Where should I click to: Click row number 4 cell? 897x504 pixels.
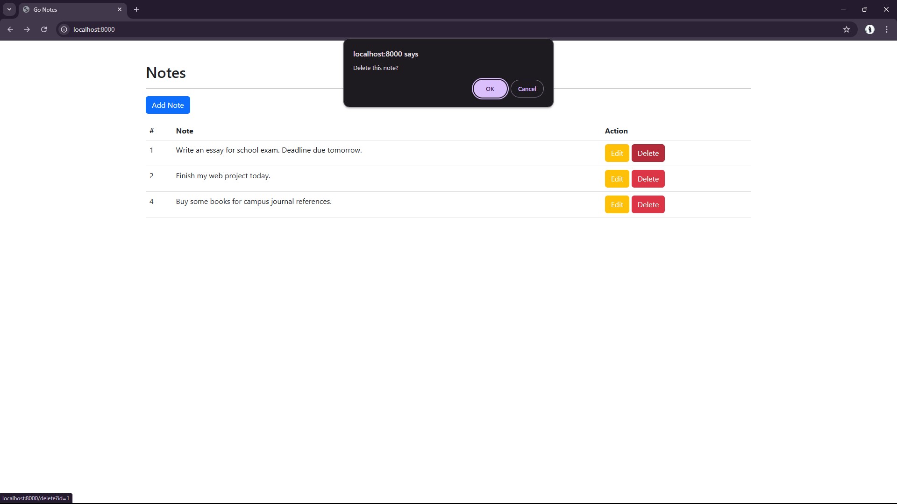[x=151, y=202]
